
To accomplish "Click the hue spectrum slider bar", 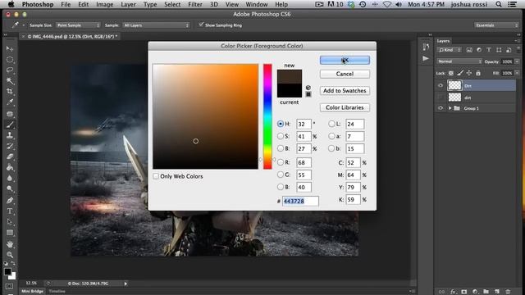I will [x=267, y=116].
